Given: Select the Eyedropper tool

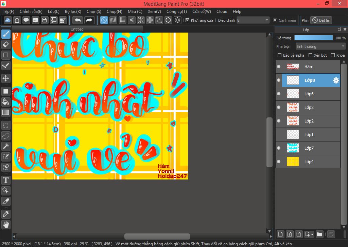Looking at the screenshot, I should pos(6,214).
